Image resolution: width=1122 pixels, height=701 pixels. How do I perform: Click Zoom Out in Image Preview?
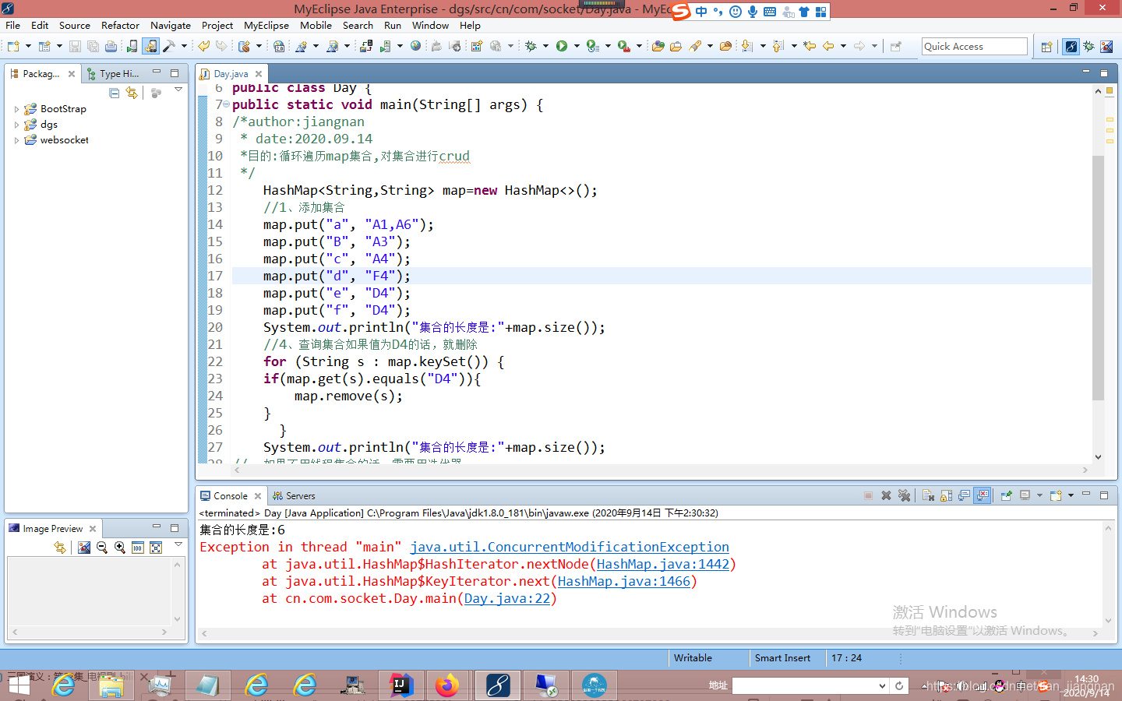click(x=102, y=548)
